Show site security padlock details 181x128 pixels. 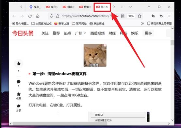click(x=58, y=16)
